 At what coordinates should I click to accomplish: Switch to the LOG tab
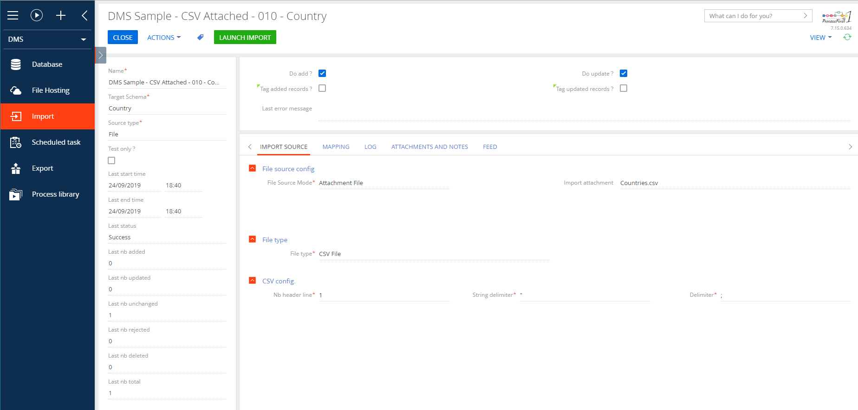click(x=370, y=147)
